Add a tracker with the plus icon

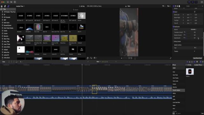[x=194, y=51]
